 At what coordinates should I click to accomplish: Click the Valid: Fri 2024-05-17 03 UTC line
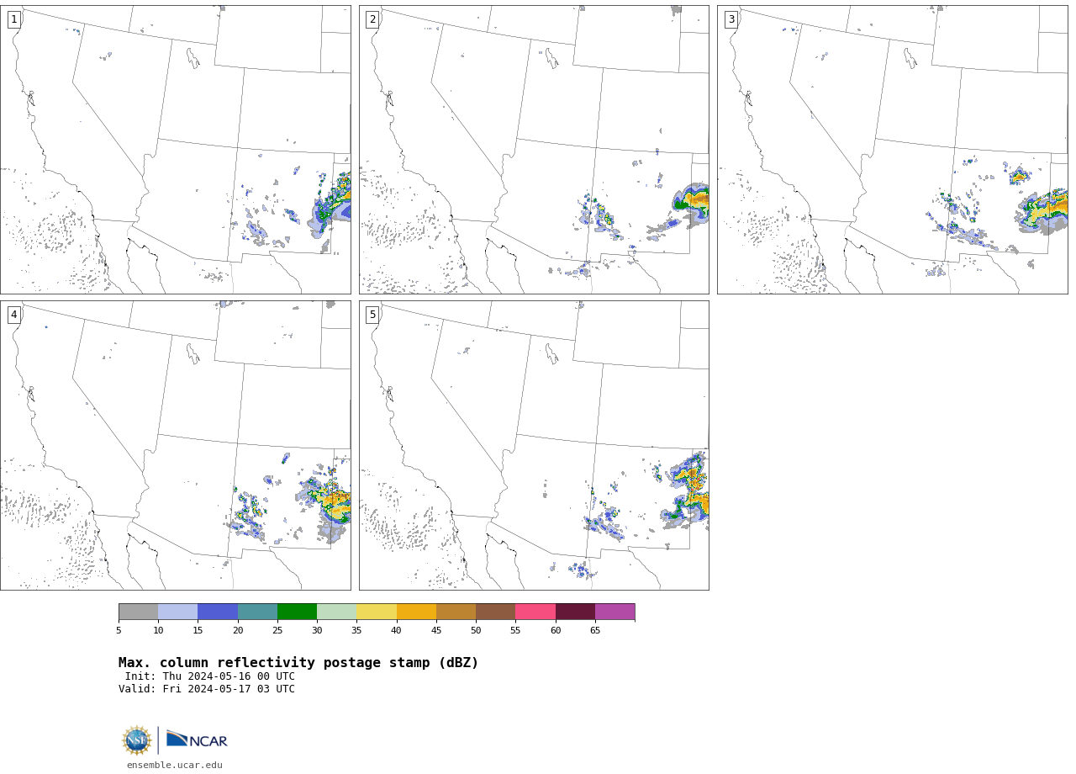coord(207,689)
